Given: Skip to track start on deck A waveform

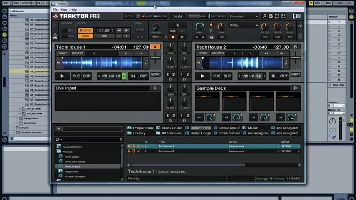Looking at the screenshot, I should tap(58, 63).
